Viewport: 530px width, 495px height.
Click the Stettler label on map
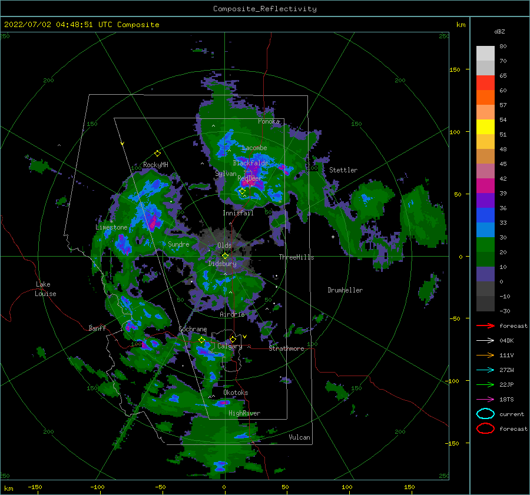[x=343, y=170]
